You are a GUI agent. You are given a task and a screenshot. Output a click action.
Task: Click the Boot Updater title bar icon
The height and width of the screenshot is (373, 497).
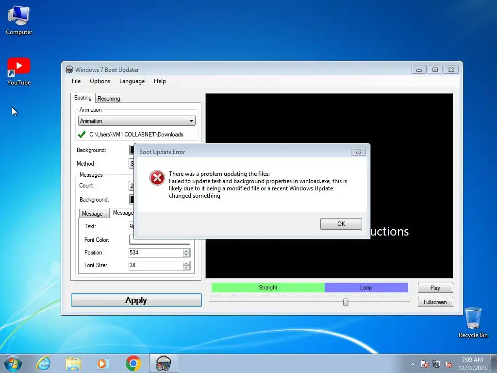click(69, 69)
